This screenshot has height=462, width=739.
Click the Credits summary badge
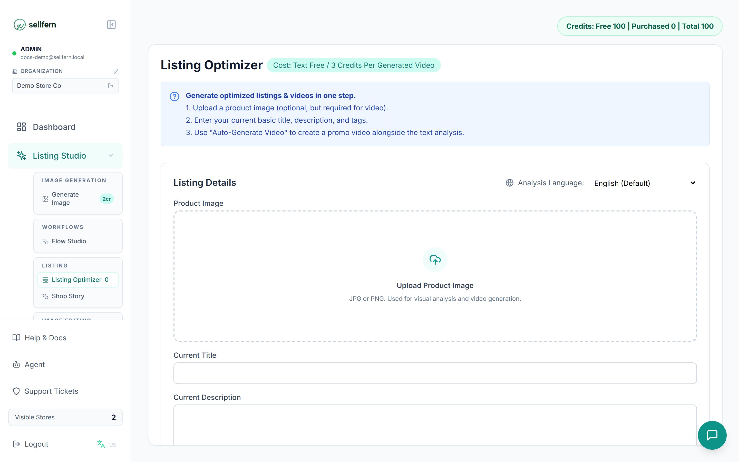[640, 26]
